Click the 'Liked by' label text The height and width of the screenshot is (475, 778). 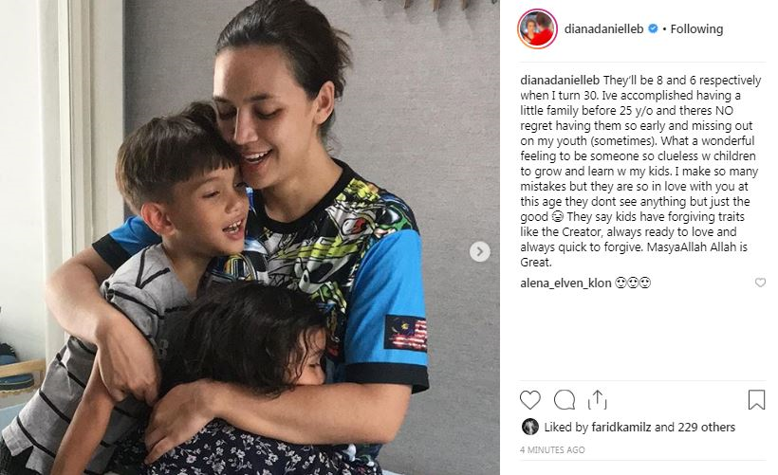[566, 427]
